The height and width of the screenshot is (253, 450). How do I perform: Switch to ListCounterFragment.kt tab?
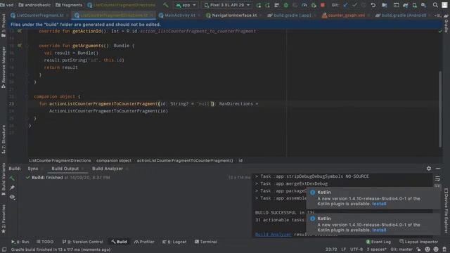[40, 15]
